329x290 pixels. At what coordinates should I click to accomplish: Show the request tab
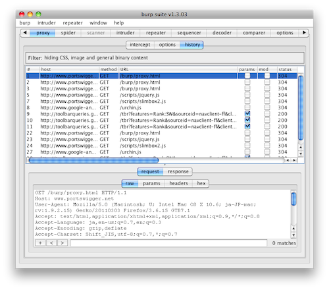[x=150, y=171]
